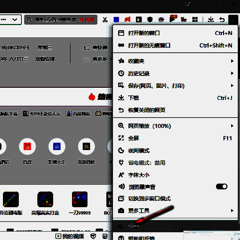Image resolution: width=240 pixels, height=240 pixels.
Task: Click the black shield extension icon
Action: [x=150, y=20]
